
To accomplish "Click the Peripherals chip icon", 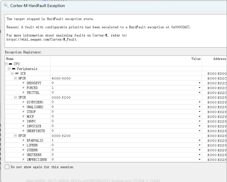I will (x=14, y=69).
